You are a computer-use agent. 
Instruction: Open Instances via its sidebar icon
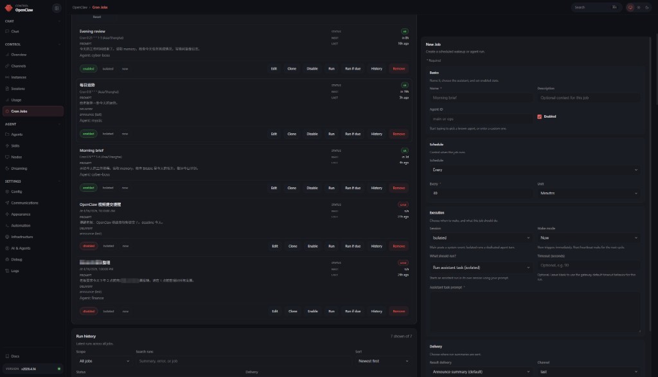pyautogui.click(x=7, y=77)
